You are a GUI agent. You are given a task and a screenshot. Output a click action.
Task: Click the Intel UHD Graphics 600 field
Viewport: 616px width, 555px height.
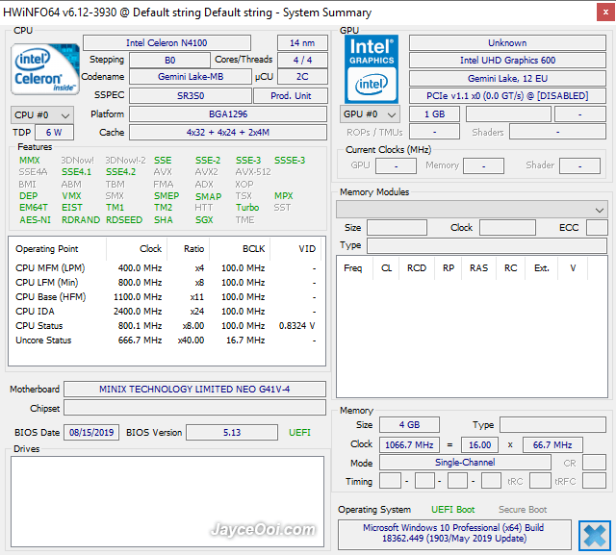[x=507, y=60]
